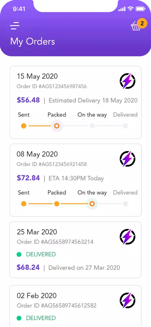
Task: Tap the lightning logo on the 08 May order
Action: pyautogui.click(x=128, y=159)
